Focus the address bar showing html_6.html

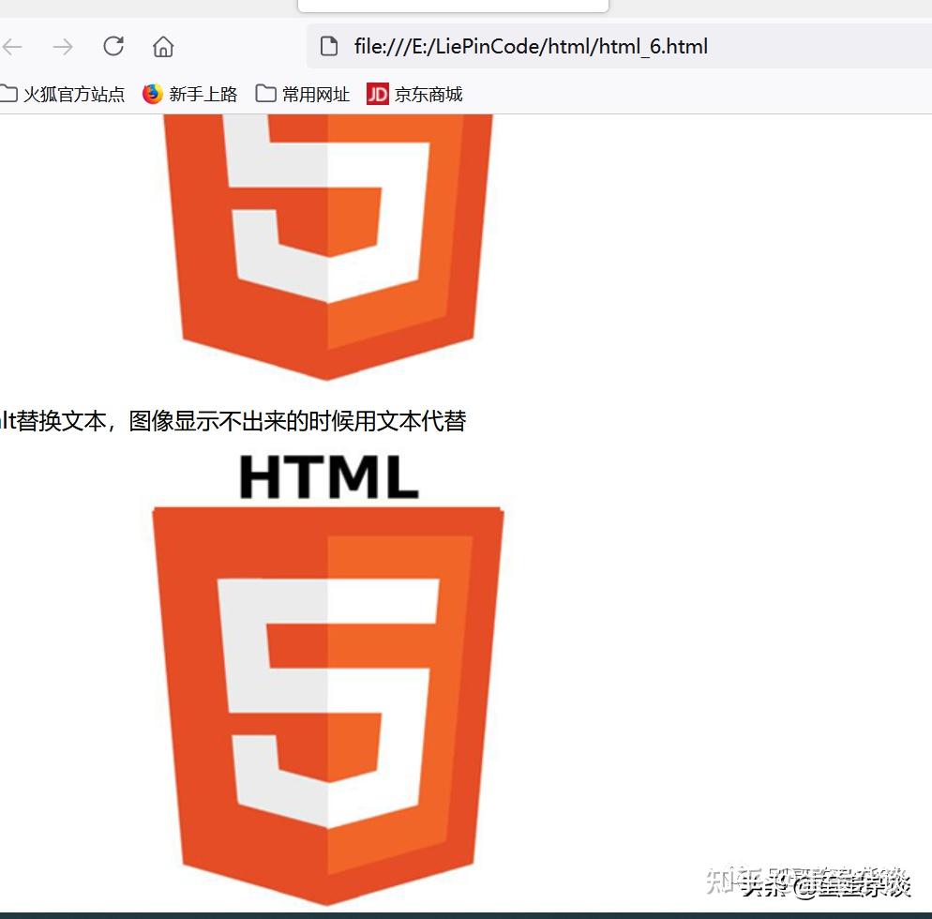pos(619,46)
